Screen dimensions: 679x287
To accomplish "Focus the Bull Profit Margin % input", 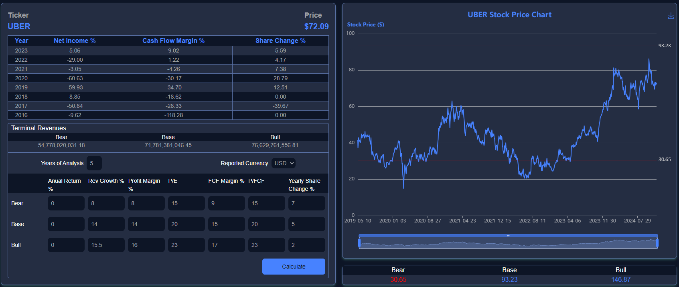I will pyautogui.click(x=146, y=245).
